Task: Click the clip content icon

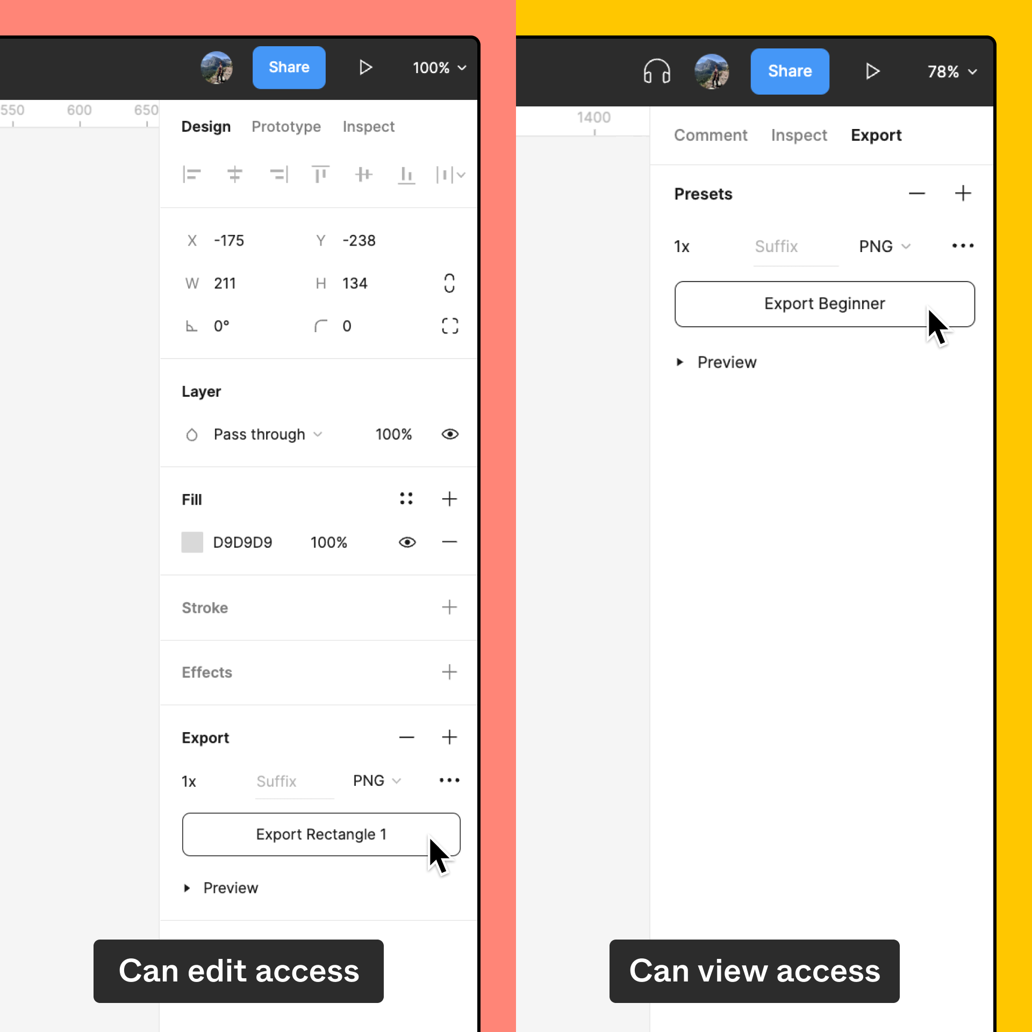Action: [x=450, y=325]
